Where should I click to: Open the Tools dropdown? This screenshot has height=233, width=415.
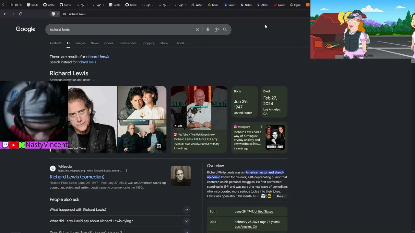pyautogui.click(x=182, y=43)
